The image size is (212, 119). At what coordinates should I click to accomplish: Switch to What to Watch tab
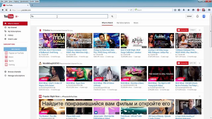(x=107, y=23)
